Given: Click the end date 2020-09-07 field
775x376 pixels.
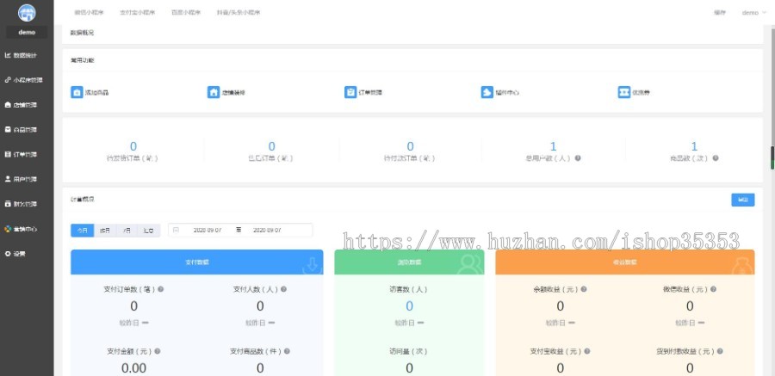Looking at the screenshot, I should pyautogui.click(x=267, y=231).
